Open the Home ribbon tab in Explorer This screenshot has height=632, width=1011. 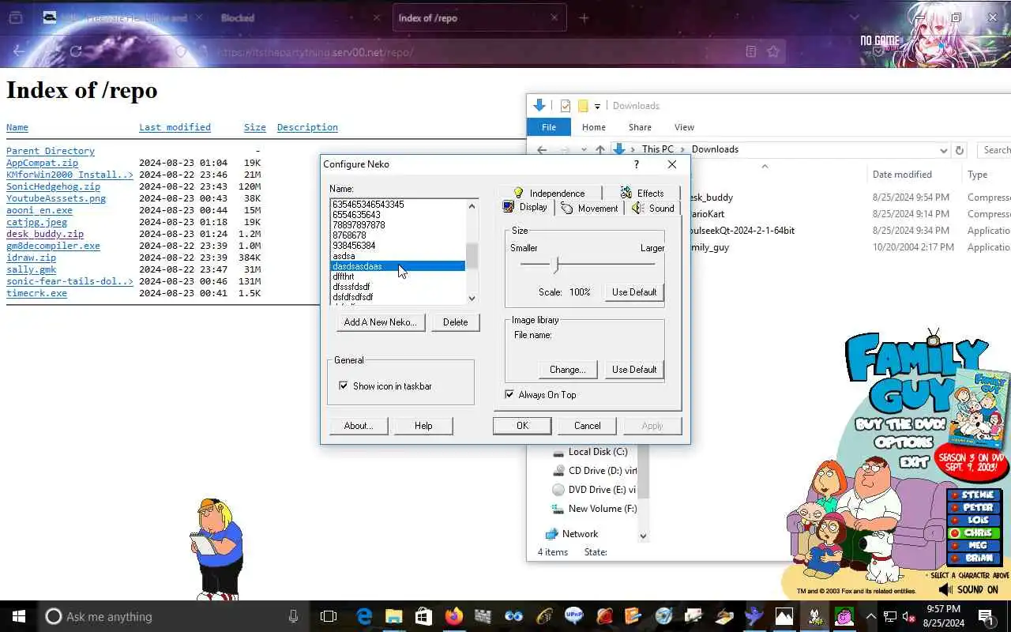[x=593, y=127]
